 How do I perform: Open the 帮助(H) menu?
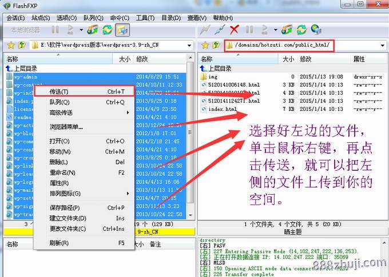[223, 18]
